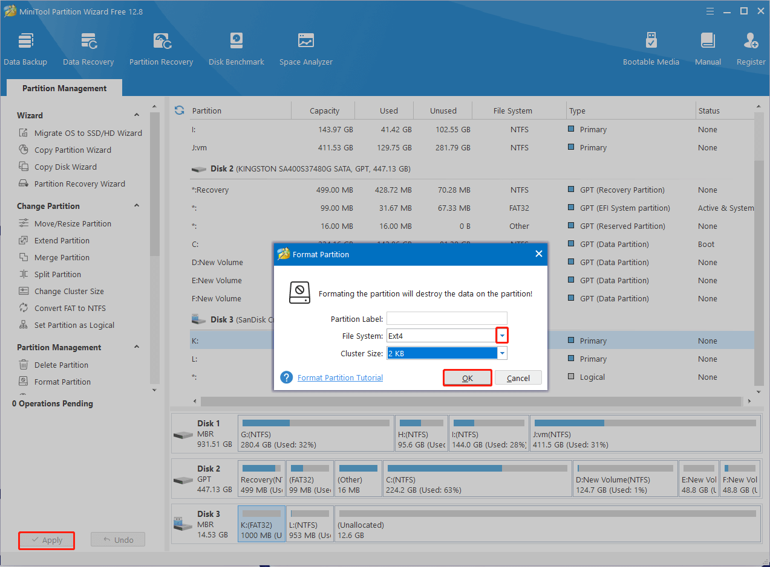Sort by File System column header
This screenshot has width=770, height=567.
click(x=512, y=111)
